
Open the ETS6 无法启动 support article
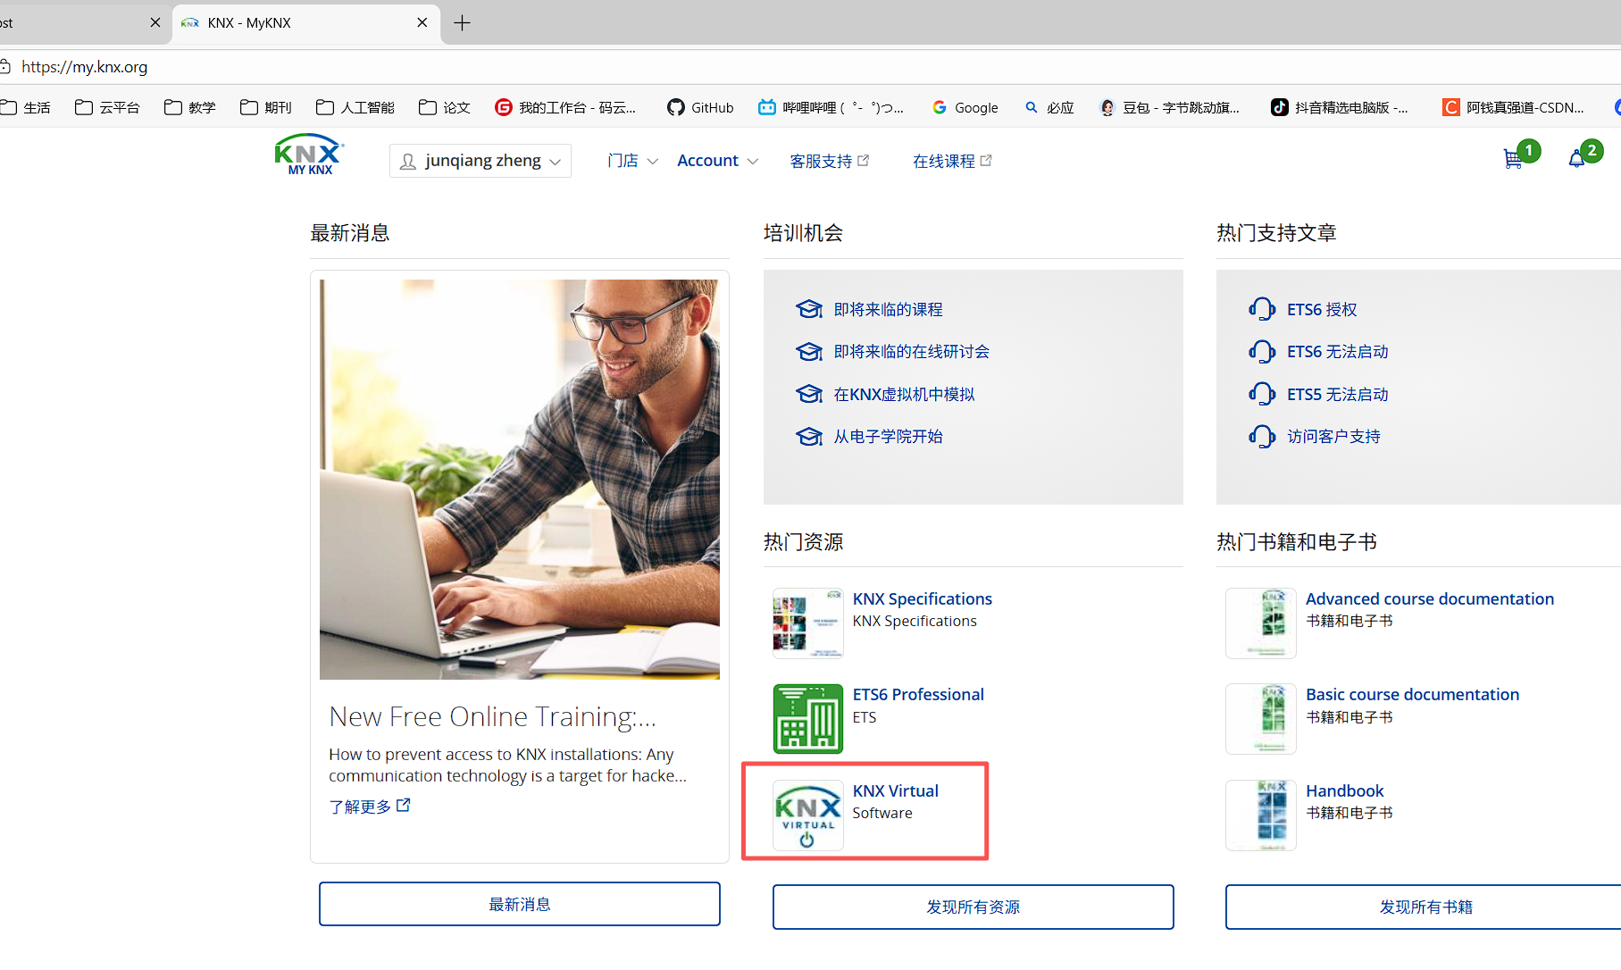pos(1338,352)
